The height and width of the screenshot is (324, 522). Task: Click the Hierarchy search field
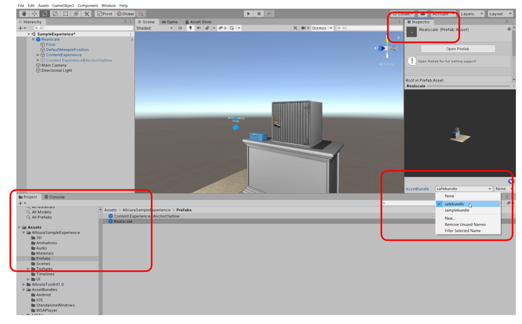tap(84, 28)
